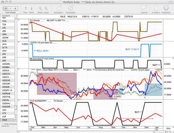The width and height of the screenshot is (174, 133).
Task: Select UDN in the symbol list
Action: pyautogui.click(x=8, y=35)
